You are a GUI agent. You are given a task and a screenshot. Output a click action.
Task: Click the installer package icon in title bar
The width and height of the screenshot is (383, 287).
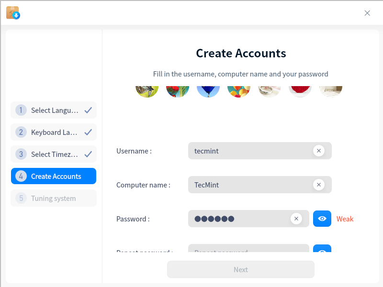pos(13,13)
